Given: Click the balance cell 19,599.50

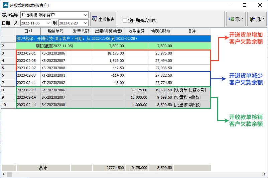Looking at the screenshot, I should click(160, 90).
